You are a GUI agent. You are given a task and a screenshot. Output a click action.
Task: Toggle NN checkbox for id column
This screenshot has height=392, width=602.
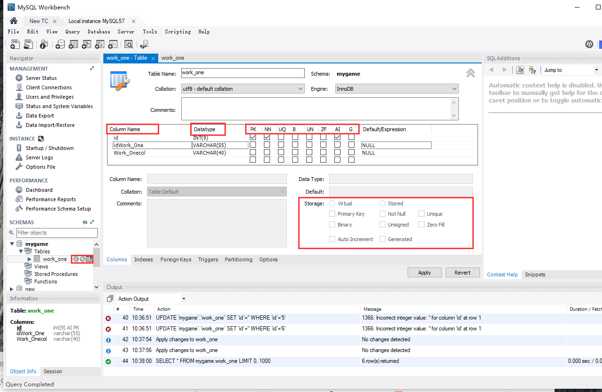pos(267,137)
